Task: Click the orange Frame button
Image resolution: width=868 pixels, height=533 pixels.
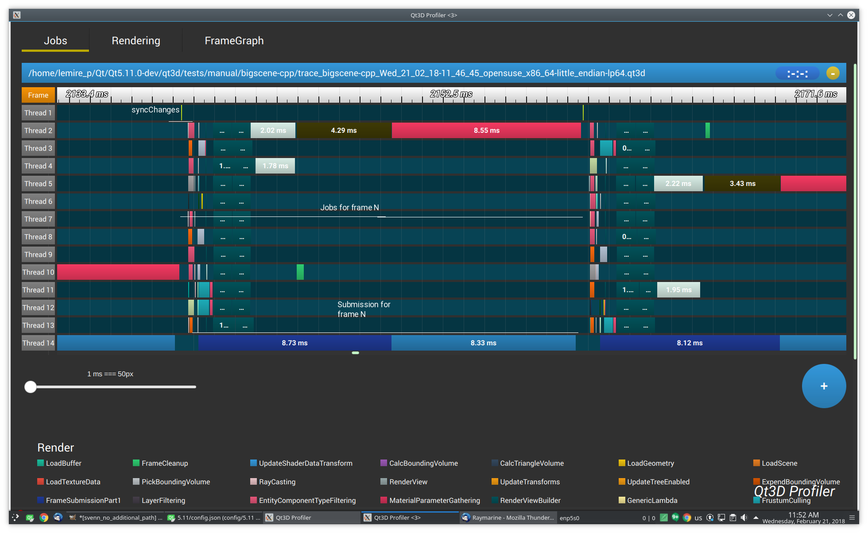Action: click(38, 95)
